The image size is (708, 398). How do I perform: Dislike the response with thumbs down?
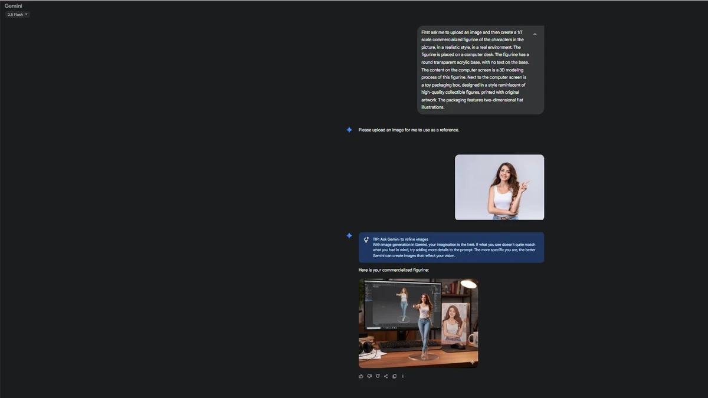(x=369, y=376)
